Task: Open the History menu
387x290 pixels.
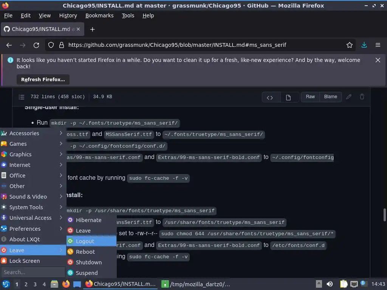Action: click(x=68, y=15)
